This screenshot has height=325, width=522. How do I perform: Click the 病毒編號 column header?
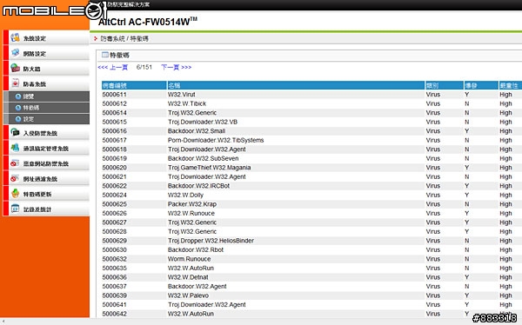coord(134,85)
